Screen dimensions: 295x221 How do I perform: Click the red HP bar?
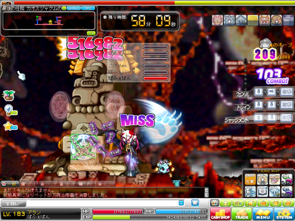point(118,212)
